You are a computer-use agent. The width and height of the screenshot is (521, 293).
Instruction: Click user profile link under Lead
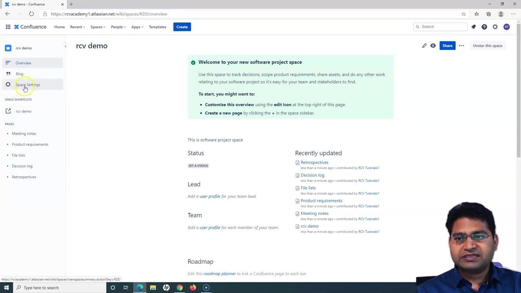[210, 196]
